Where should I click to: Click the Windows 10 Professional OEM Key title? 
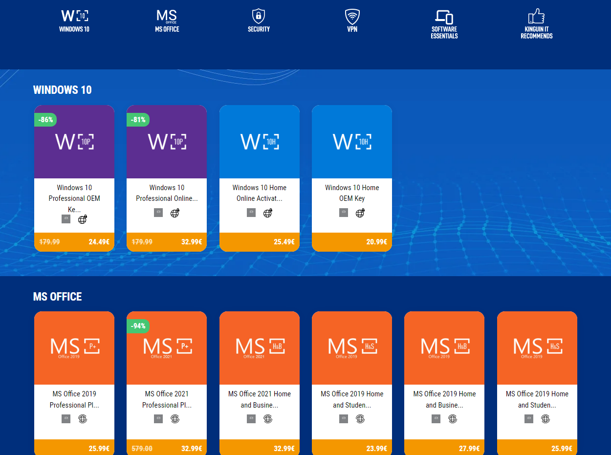74,198
